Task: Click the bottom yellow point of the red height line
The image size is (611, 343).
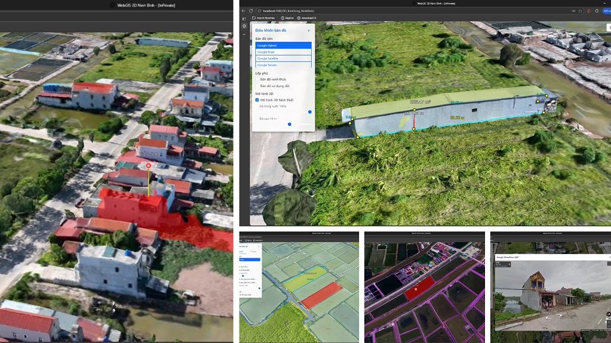Action: click(x=414, y=129)
